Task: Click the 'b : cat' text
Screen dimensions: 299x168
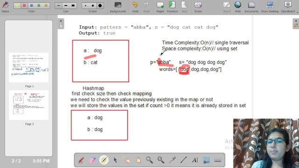Action: pos(91,63)
